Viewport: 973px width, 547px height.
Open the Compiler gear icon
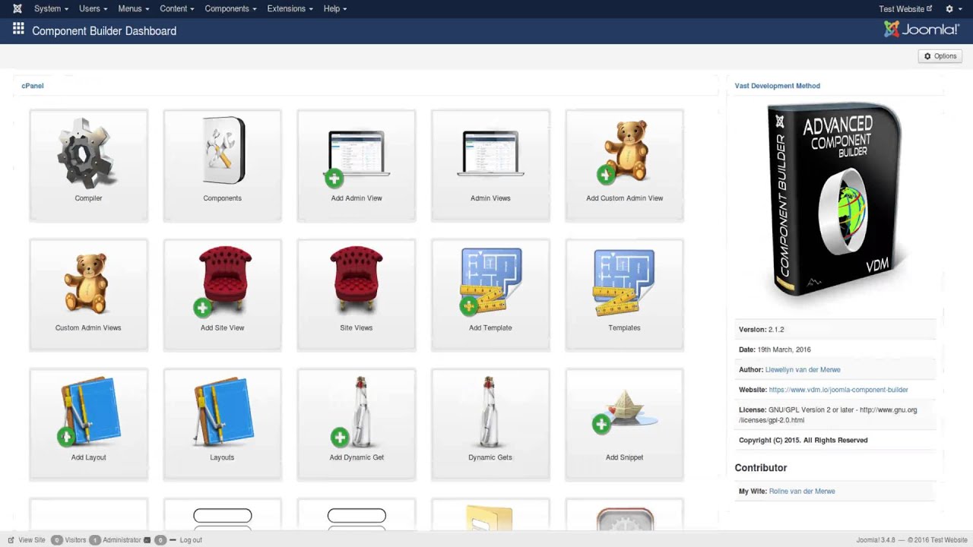pos(88,153)
